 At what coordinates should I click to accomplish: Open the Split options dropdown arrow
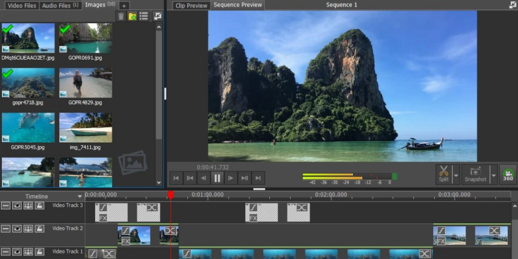(456, 175)
